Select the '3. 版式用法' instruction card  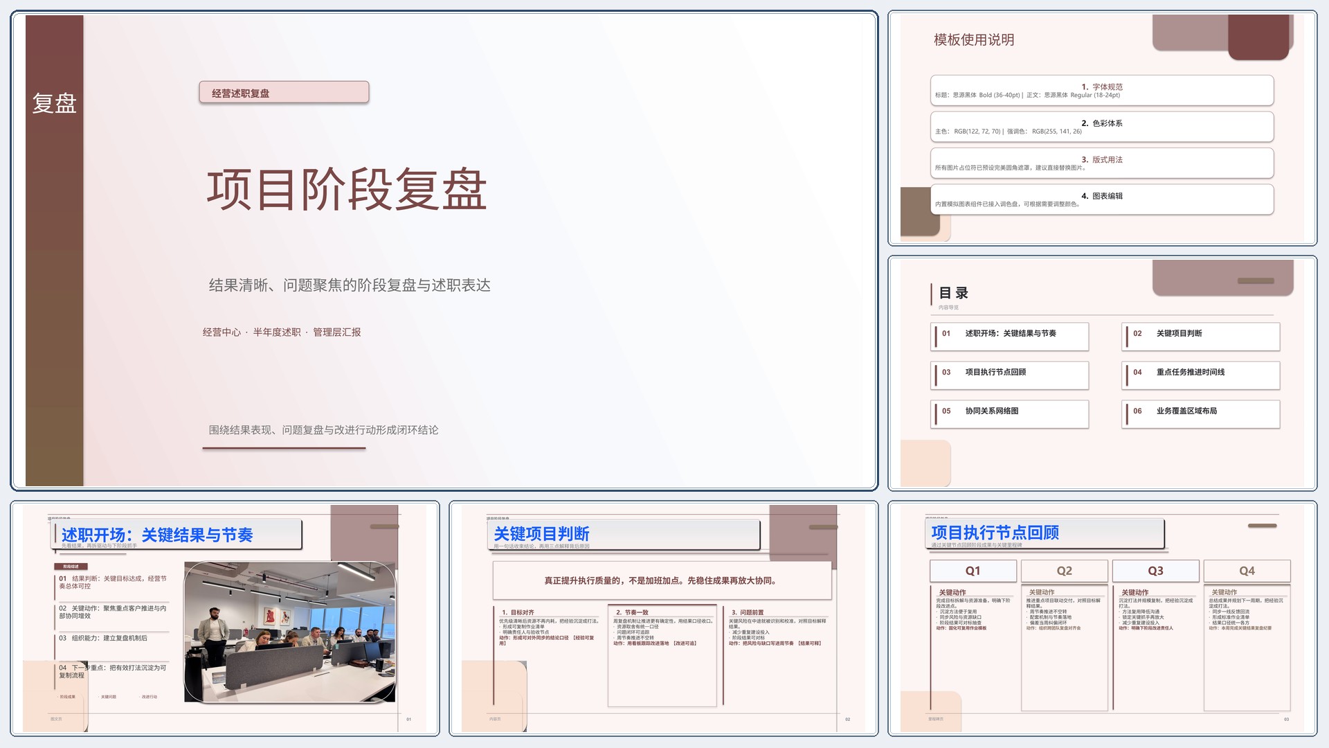[x=1102, y=163]
